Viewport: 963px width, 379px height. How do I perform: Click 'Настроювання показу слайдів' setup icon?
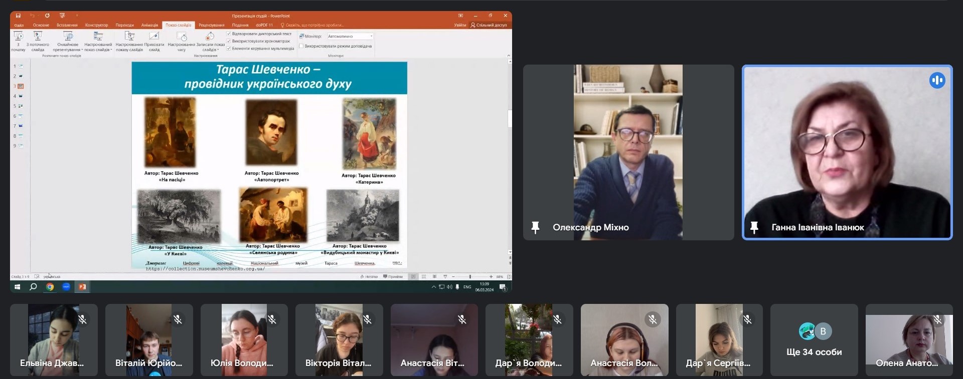coord(129,37)
